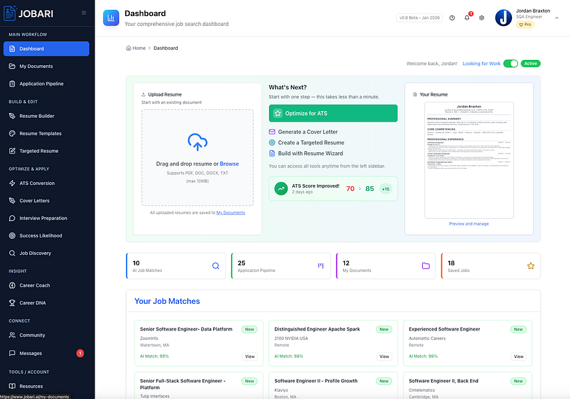This screenshot has height=399, width=570.
Task: Click the cloud upload icon
Action: click(x=197, y=142)
